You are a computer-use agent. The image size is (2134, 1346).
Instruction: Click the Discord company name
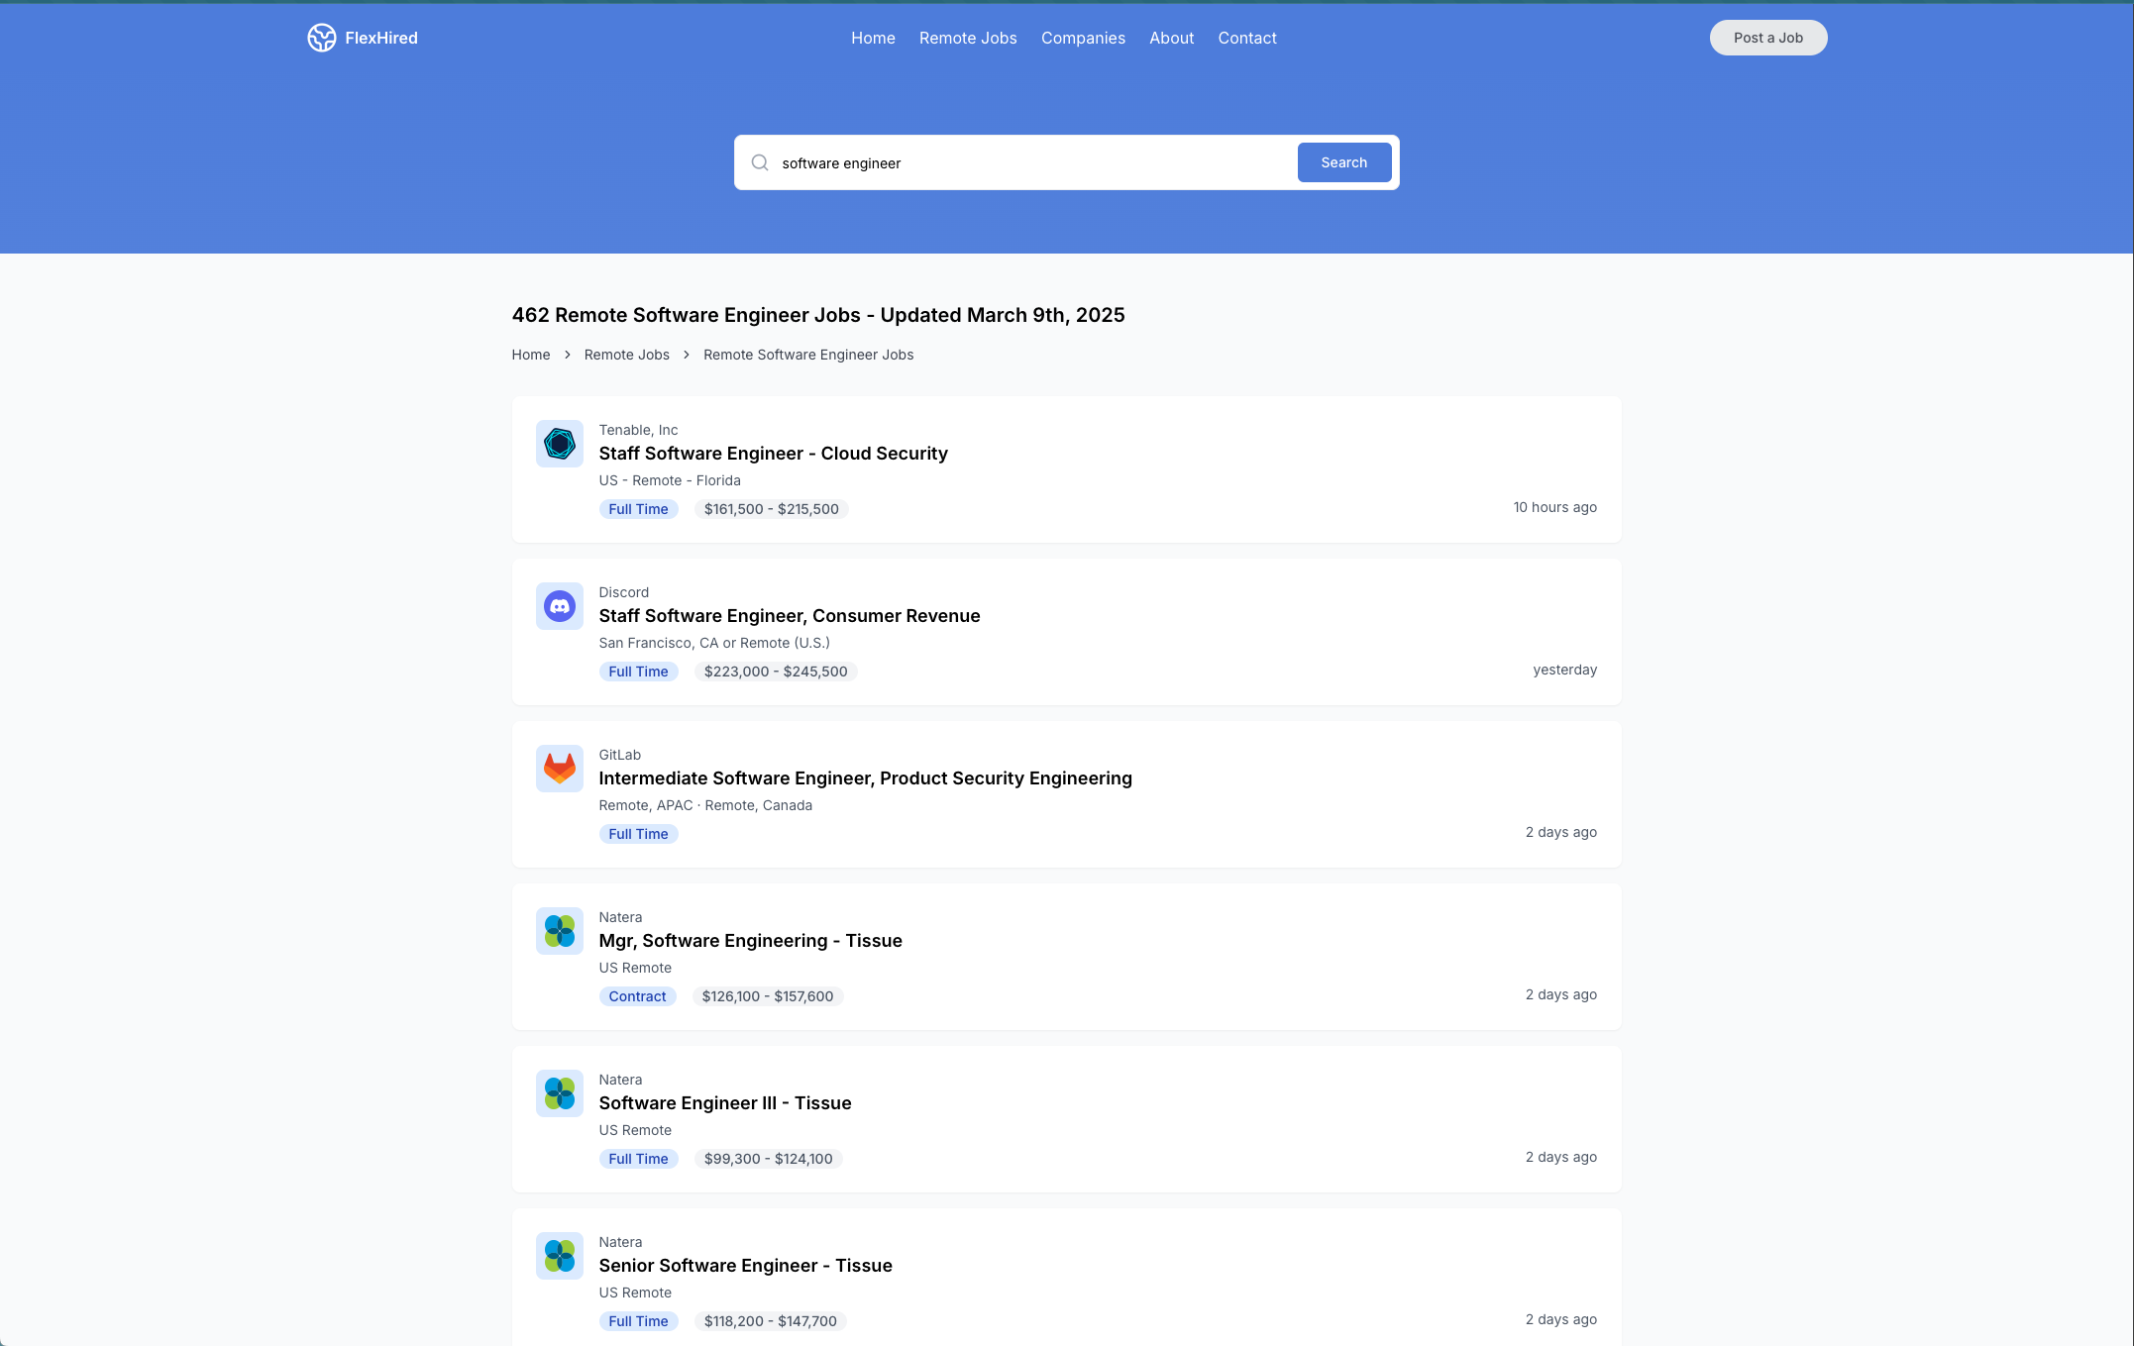[x=624, y=592]
